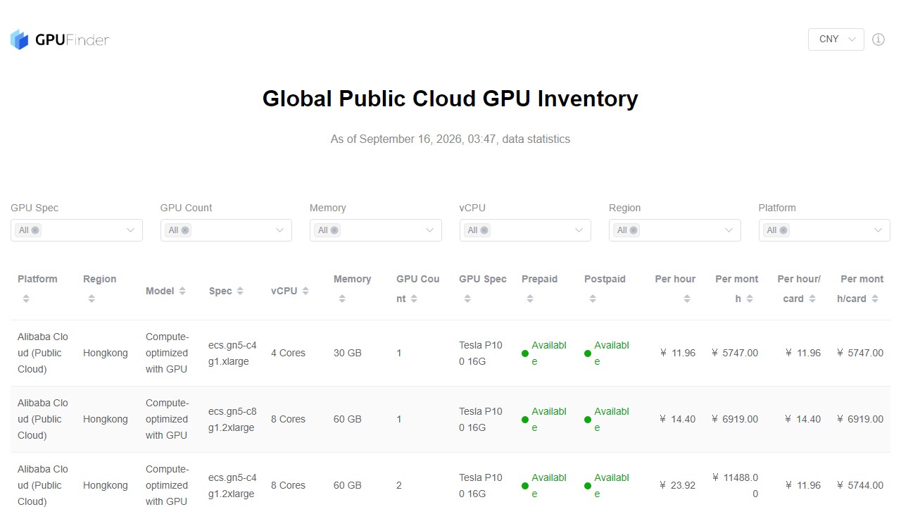This screenshot has height=507, width=901.
Task: Click the ¥ 5744.00 per month/card price
Action: (860, 485)
